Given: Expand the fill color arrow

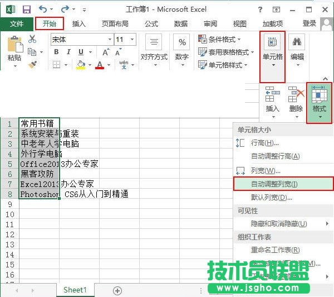Looking at the screenshot, I should coord(90,65).
